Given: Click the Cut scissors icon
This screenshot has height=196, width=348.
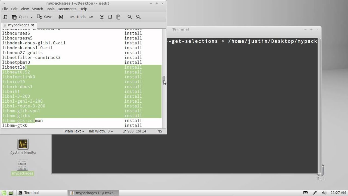Looking at the screenshot, I should pos(102,17).
